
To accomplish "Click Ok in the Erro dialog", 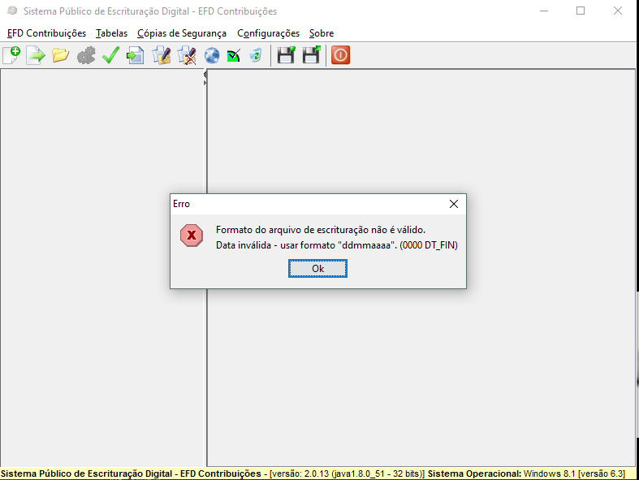I will click(x=317, y=268).
